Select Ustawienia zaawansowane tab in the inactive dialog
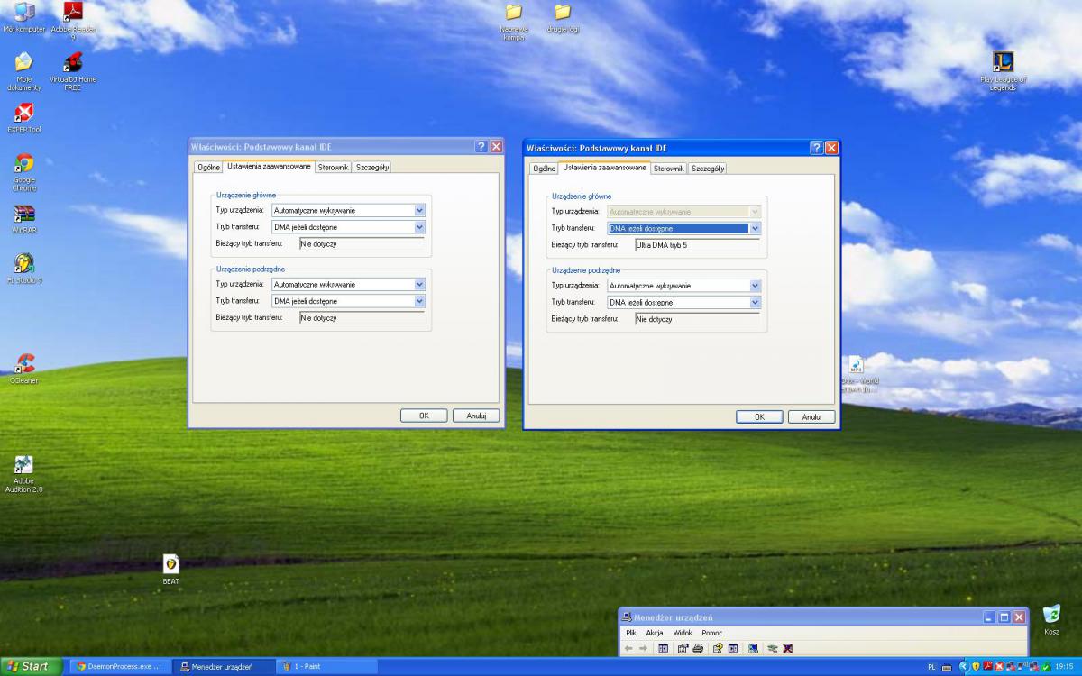1082x676 pixels. (x=269, y=166)
